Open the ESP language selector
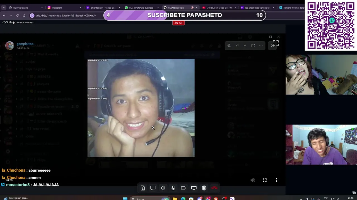 [x=326, y=198]
